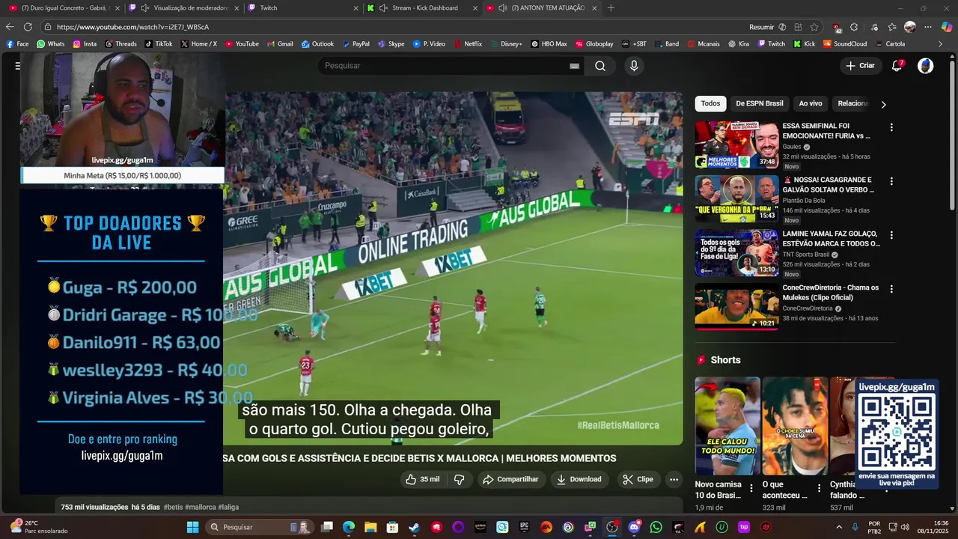Open a new browser tab
Viewport: 958px width, 539px height.
(x=611, y=7)
